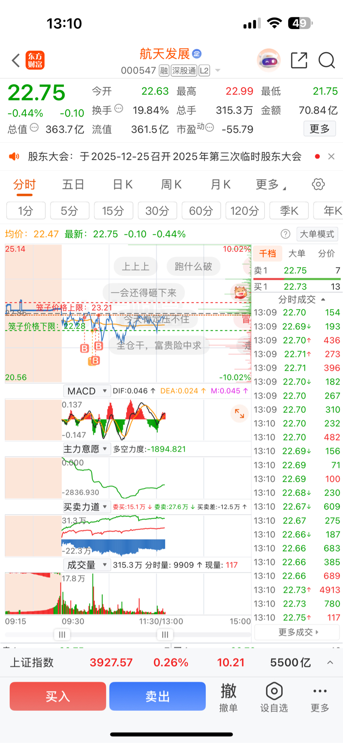Image resolution: width=343 pixels, height=743 pixels.
Task: Open the 上证指数 index name
Action: (32, 662)
